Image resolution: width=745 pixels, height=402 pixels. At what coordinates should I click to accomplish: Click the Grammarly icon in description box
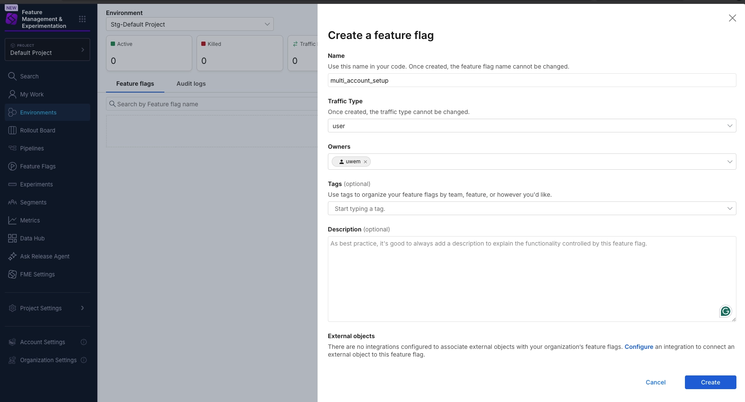pyautogui.click(x=725, y=311)
